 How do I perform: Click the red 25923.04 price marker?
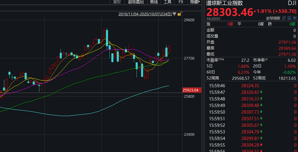(x=191, y=90)
